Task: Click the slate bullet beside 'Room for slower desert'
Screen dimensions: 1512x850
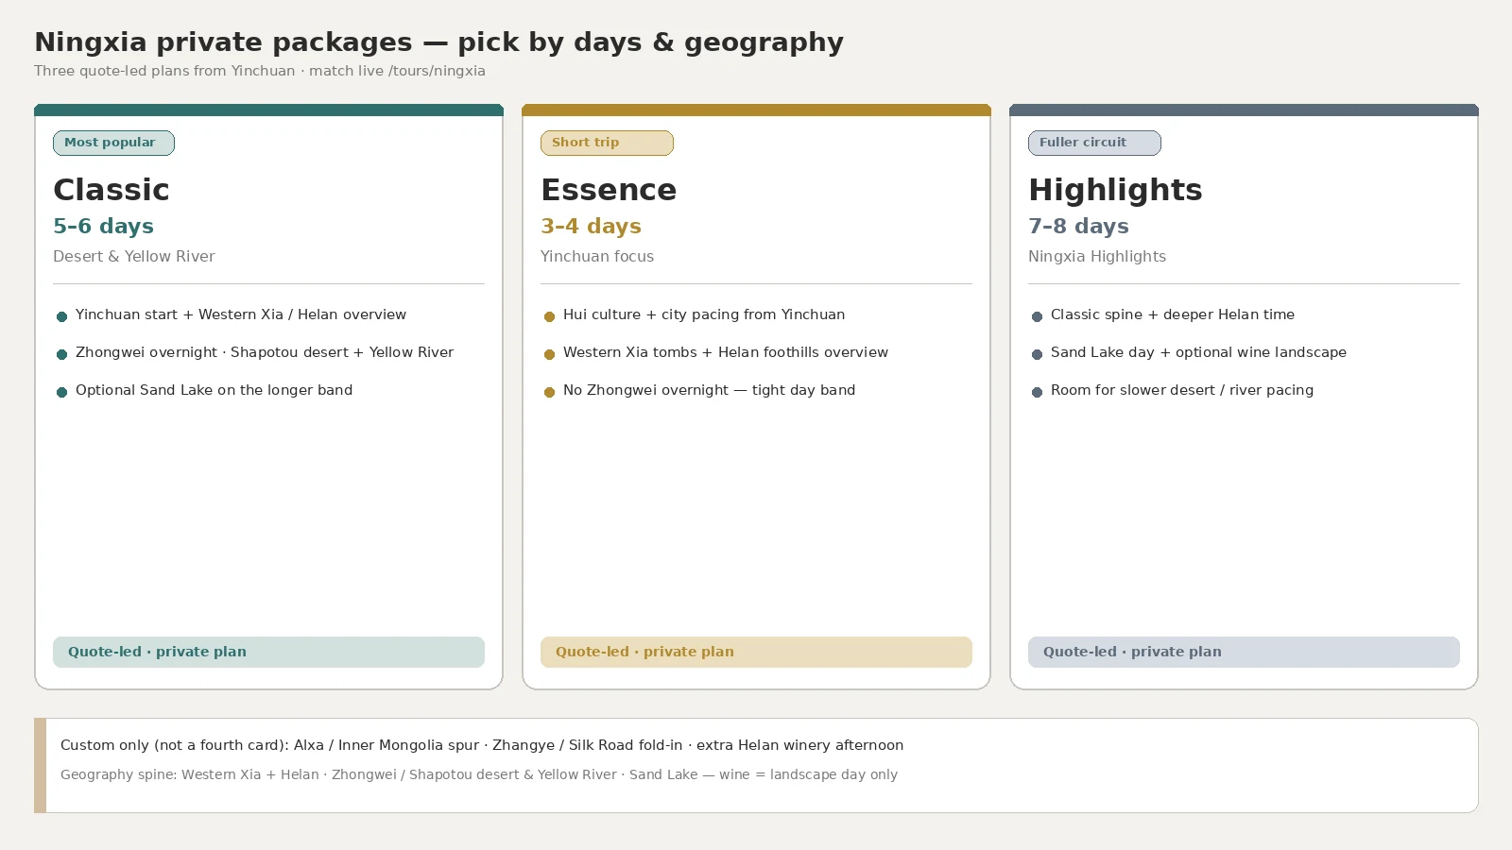Action: (1037, 392)
